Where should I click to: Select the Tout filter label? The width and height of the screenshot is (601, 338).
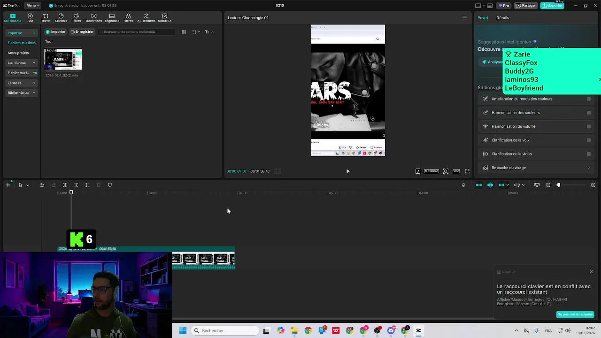coord(49,42)
